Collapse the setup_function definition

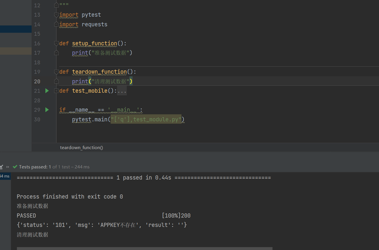point(56,44)
